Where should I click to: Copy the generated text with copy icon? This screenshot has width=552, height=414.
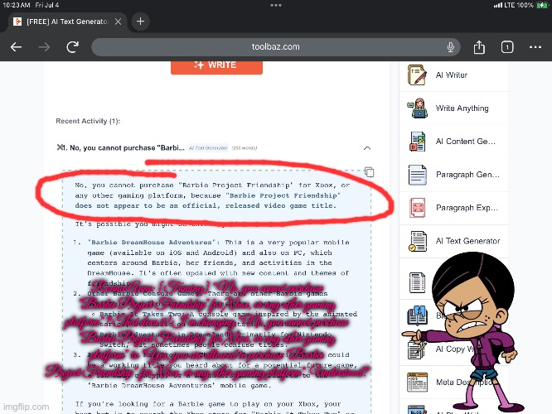[x=369, y=172]
